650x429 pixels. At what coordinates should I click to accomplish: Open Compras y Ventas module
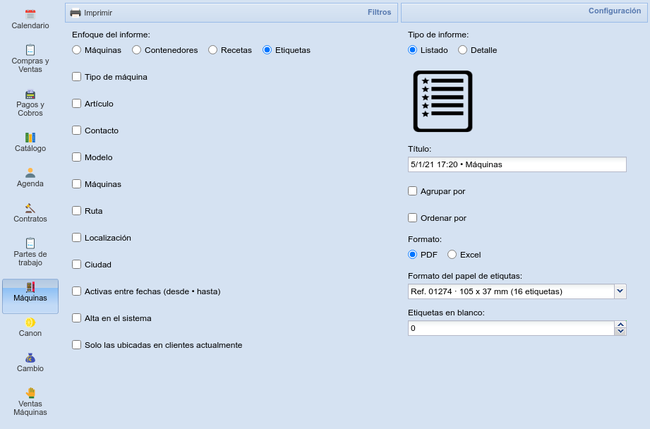pyautogui.click(x=30, y=50)
